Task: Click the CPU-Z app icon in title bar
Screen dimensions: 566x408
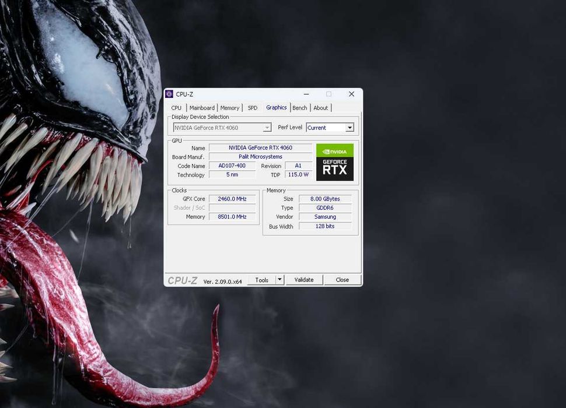Action: click(169, 94)
